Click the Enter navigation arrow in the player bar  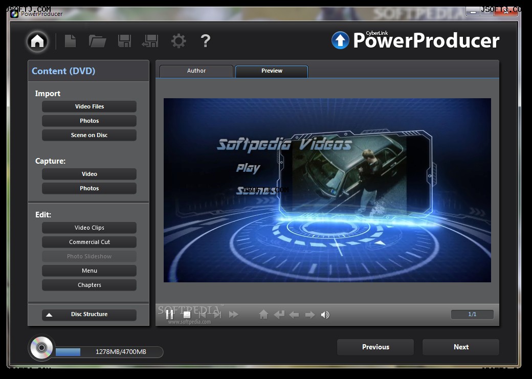(279, 315)
